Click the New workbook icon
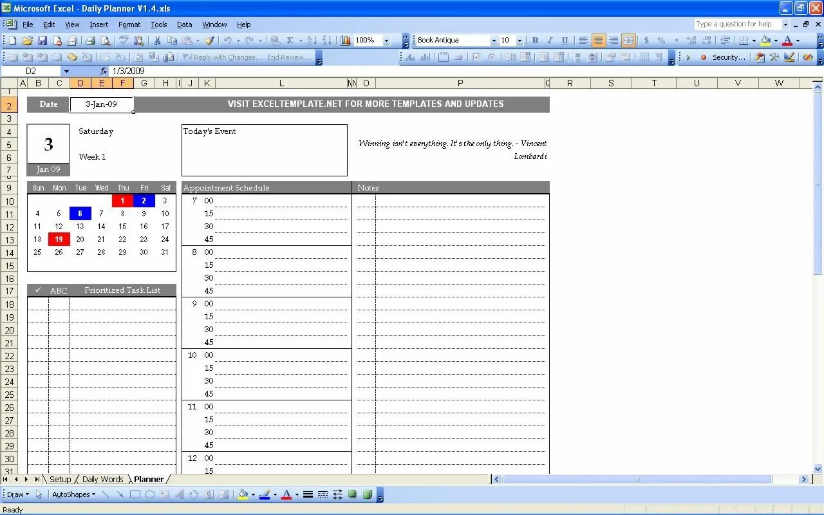The image size is (824, 515). click(12, 41)
